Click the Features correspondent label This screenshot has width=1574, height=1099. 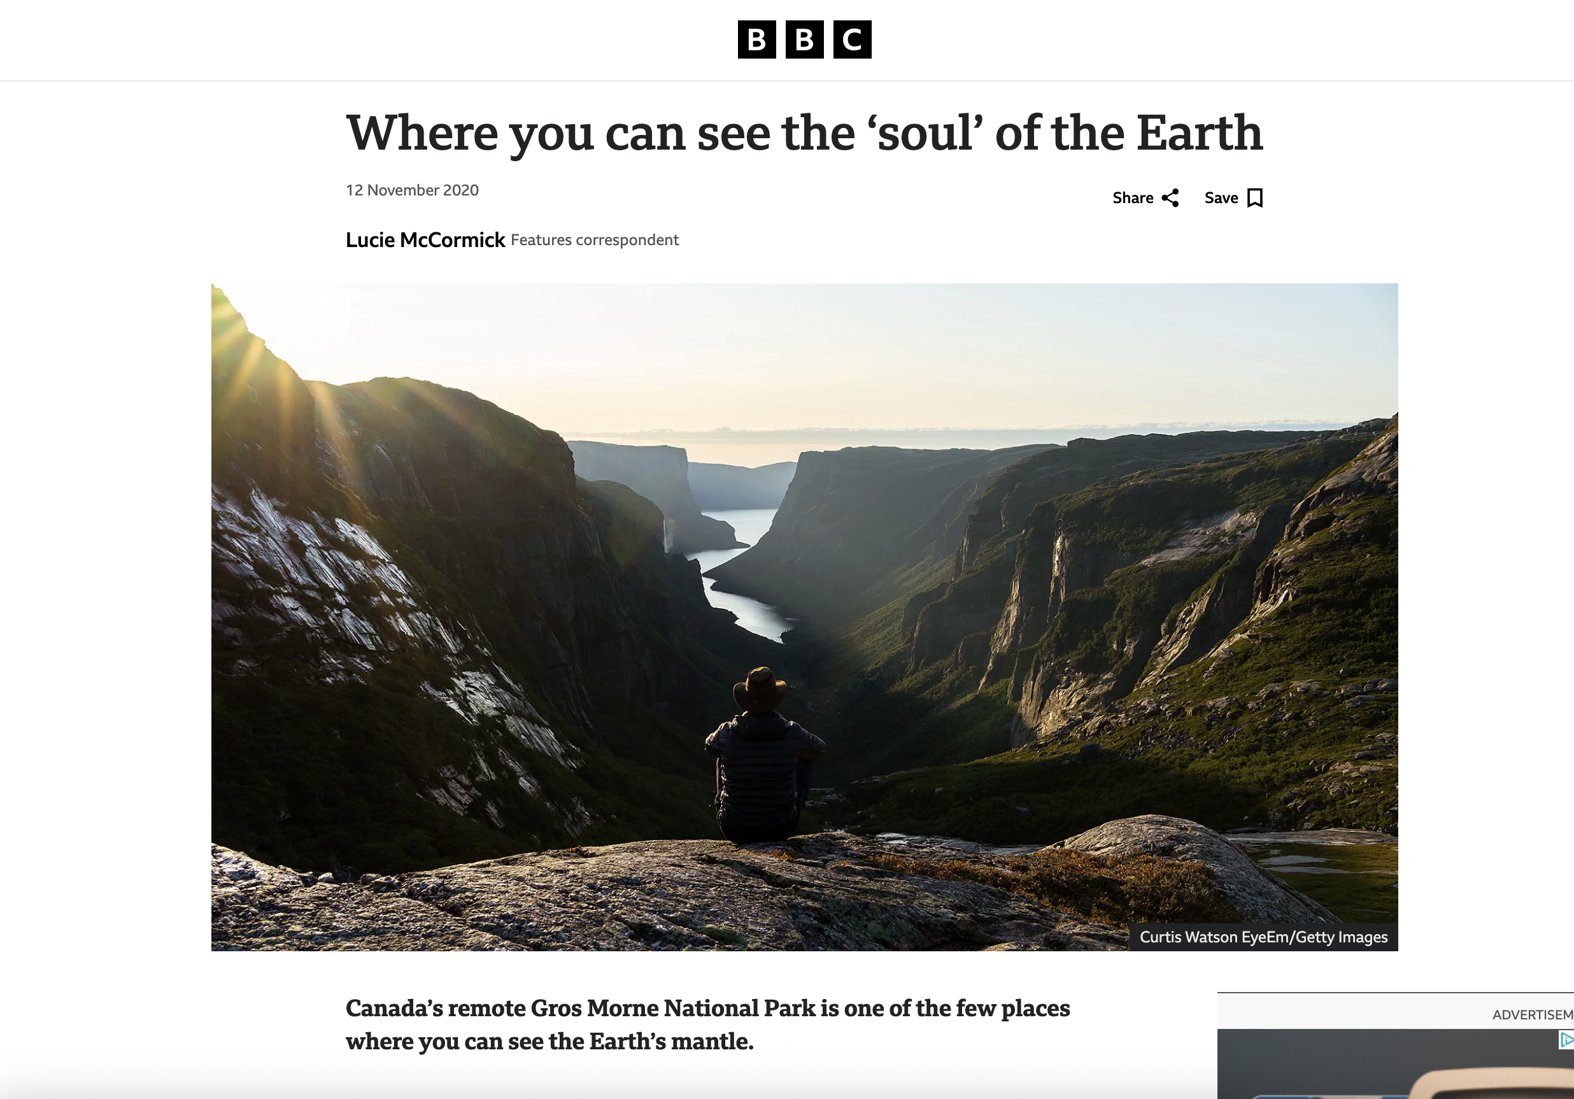[x=594, y=240]
